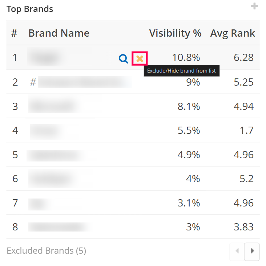The image size is (266, 266).
Task: Go to the previous page of brands
Action: coord(237,251)
